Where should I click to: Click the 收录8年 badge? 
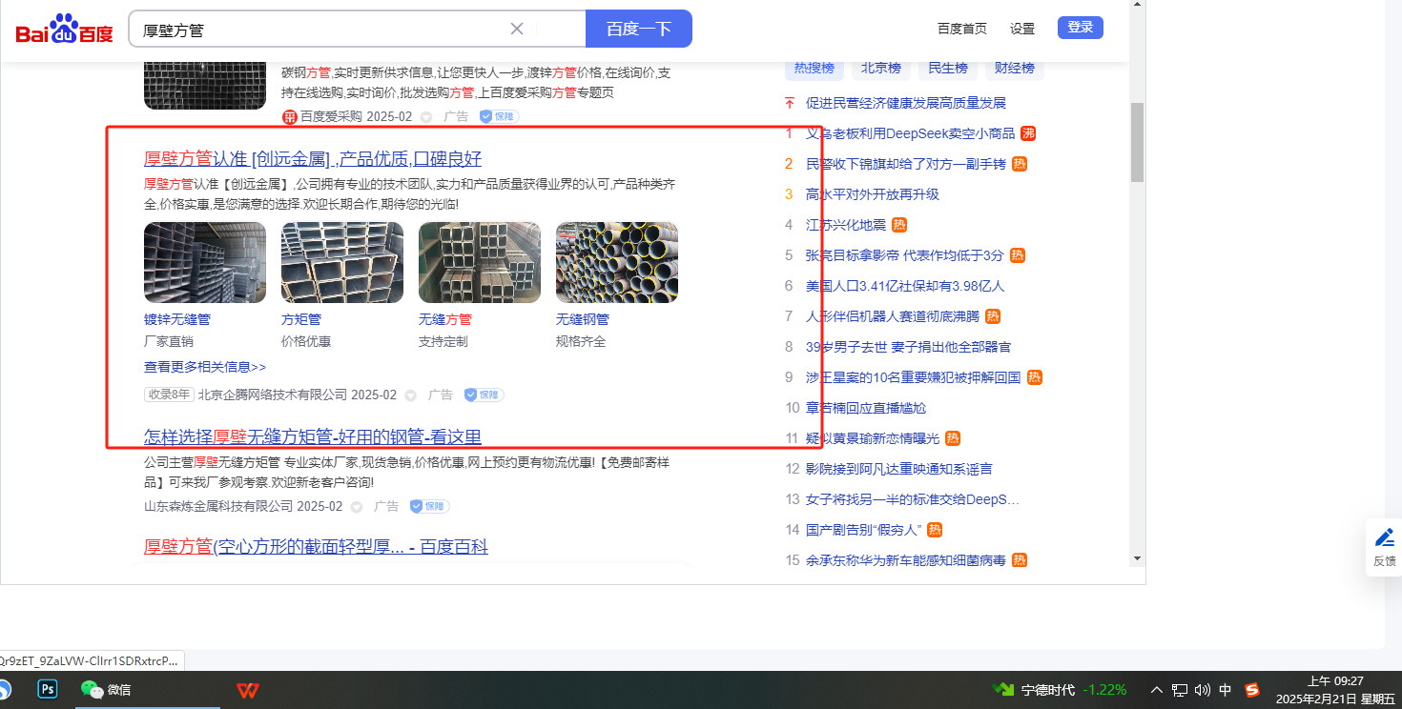[169, 395]
